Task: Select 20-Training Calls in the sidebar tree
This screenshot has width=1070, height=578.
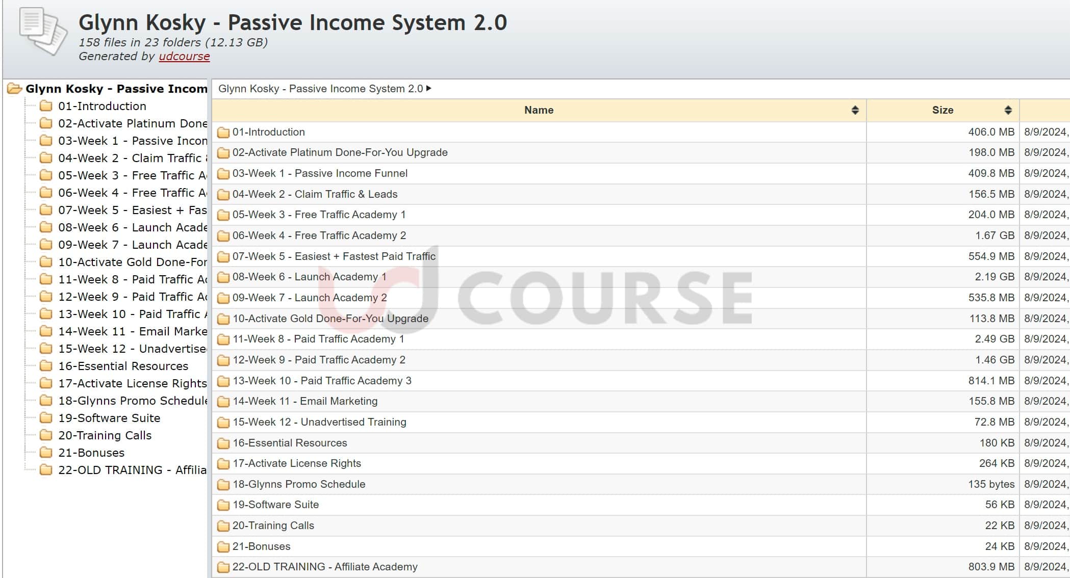Action: coord(105,435)
